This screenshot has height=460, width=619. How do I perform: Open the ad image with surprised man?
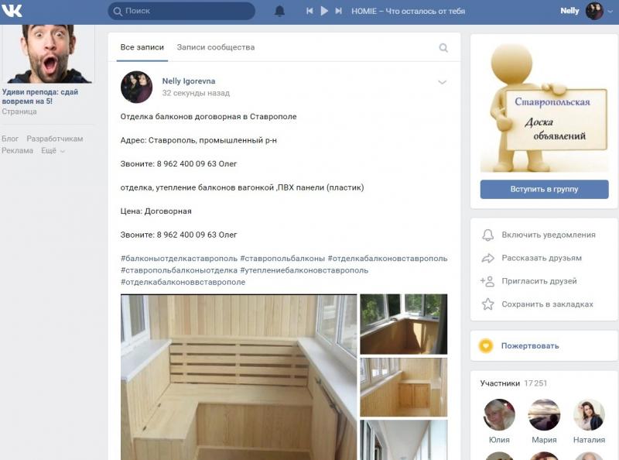tap(48, 53)
